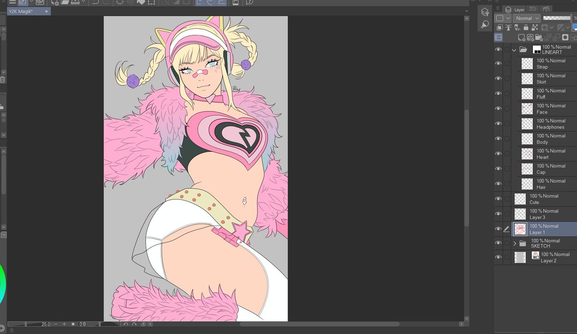
Task: Click the Fill paint bucket icon in toolbar
Action: (141, 2)
